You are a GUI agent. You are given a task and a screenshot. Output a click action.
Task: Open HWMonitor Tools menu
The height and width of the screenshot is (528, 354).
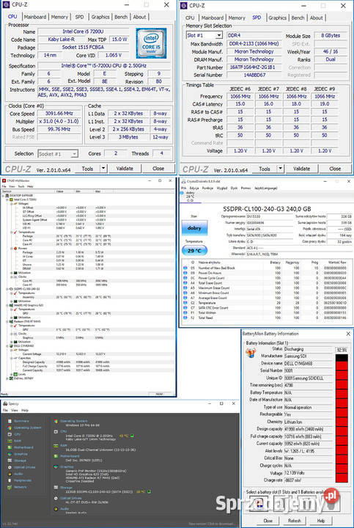tap(21, 186)
